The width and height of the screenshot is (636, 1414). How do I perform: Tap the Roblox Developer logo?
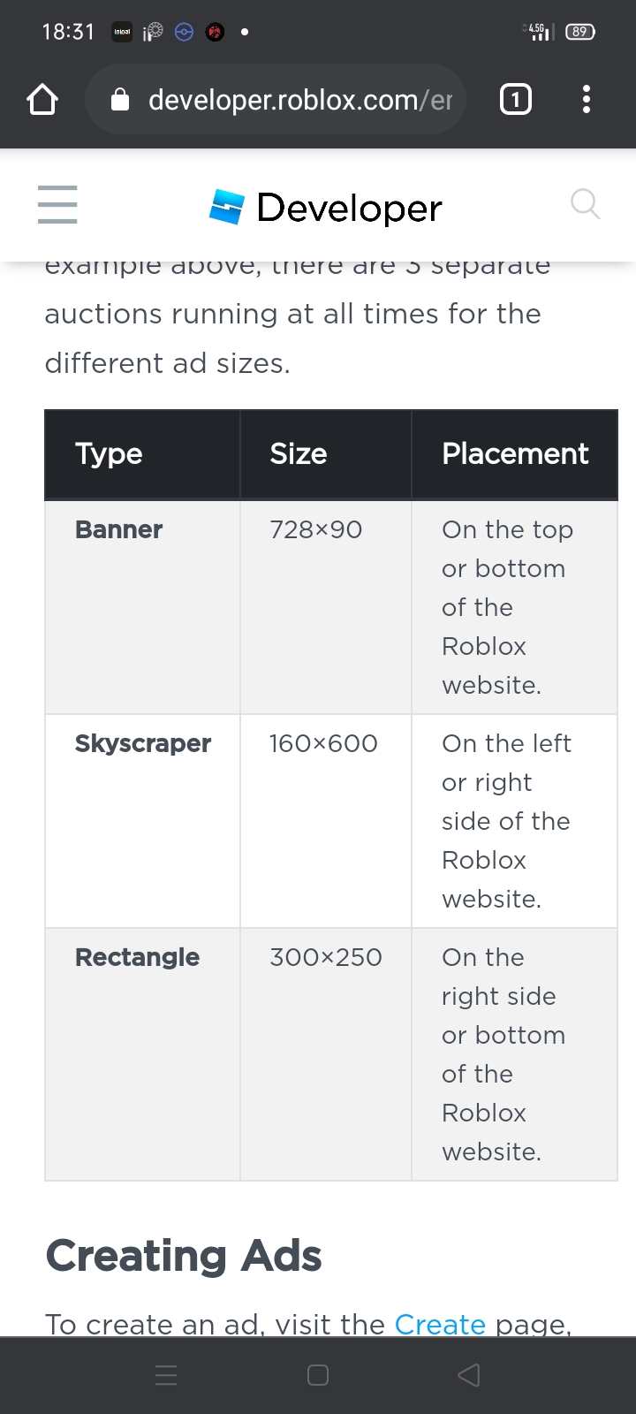tap(325, 207)
